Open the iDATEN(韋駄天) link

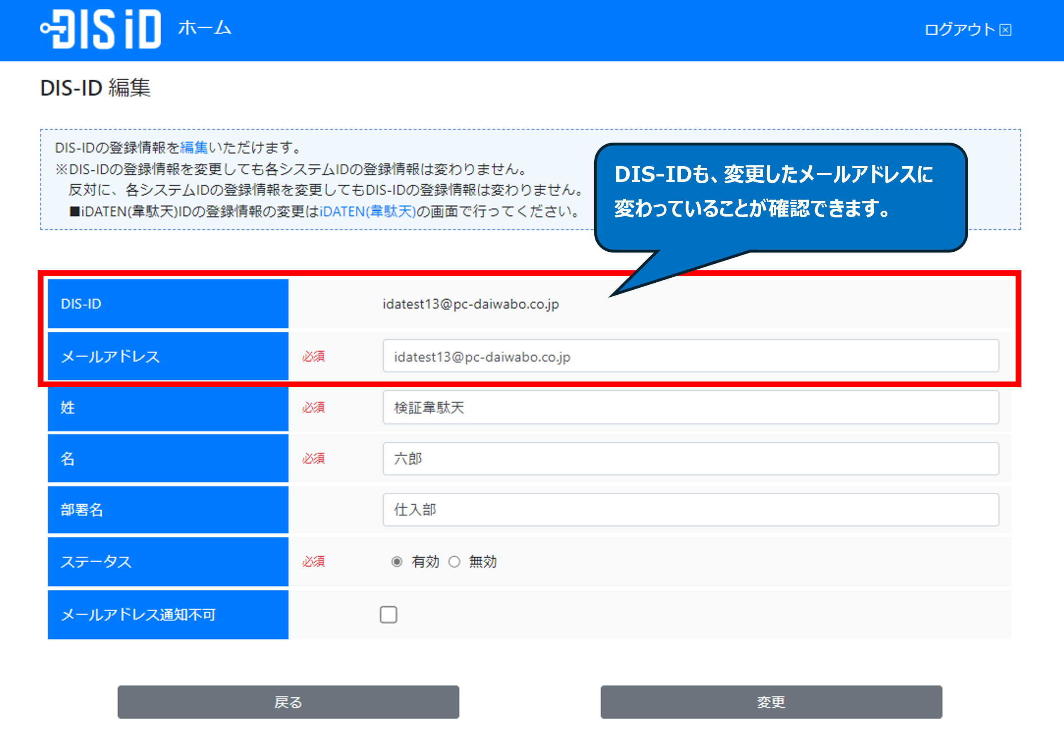[368, 212]
